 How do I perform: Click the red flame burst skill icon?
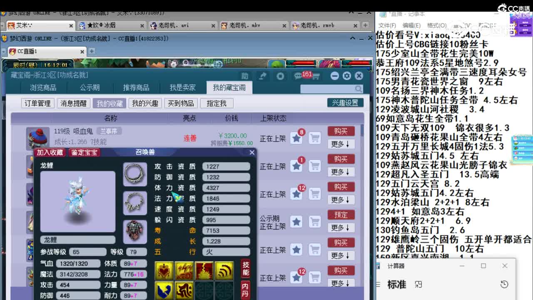point(204,271)
